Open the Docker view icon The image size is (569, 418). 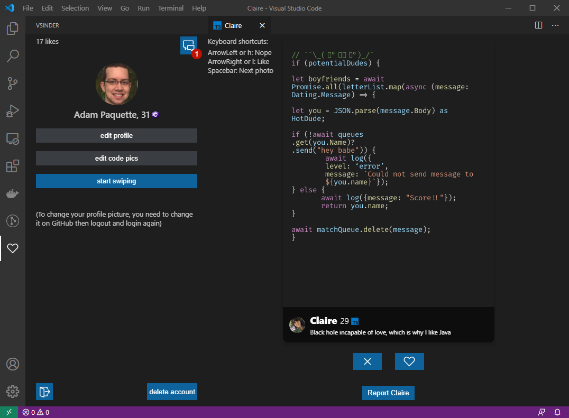pyautogui.click(x=13, y=193)
